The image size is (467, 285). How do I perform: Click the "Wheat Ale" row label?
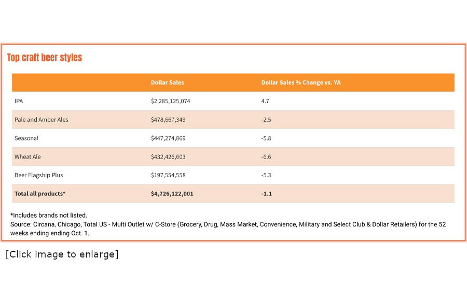[x=28, y=156]
